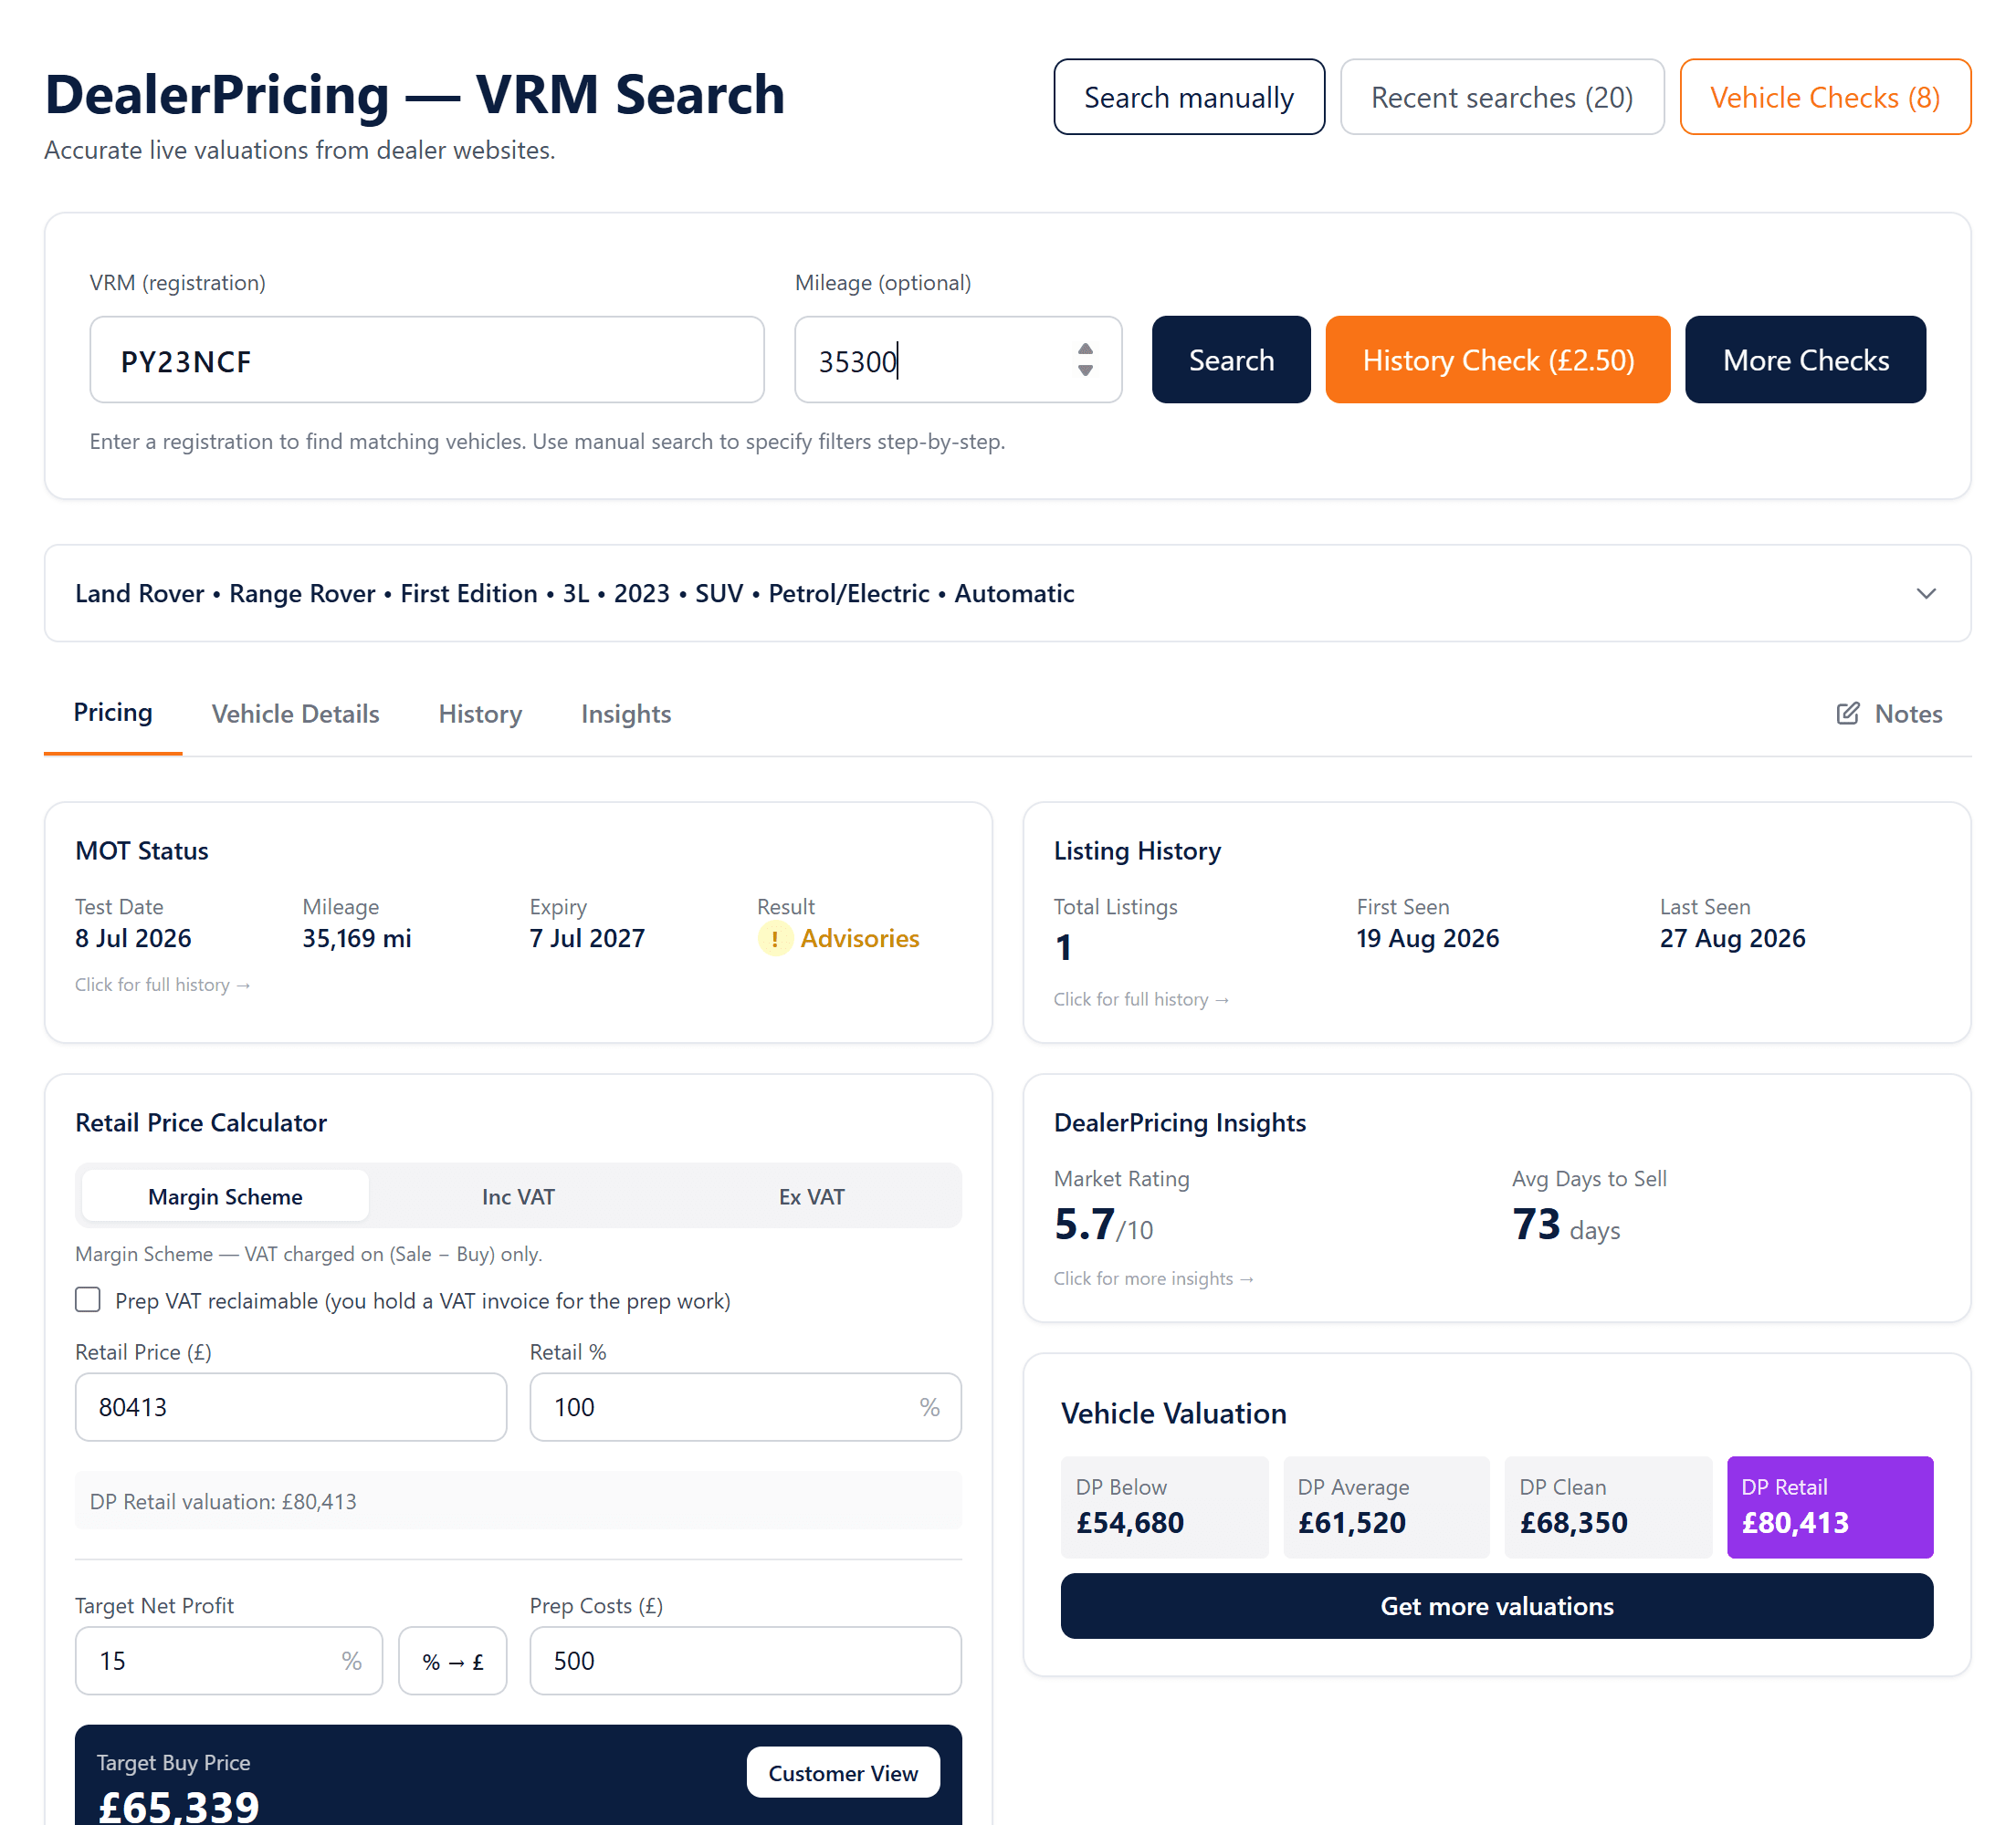Click Get more valuations
The height and width of the screenshot is (1825, 2016).
[1497, 1606]
